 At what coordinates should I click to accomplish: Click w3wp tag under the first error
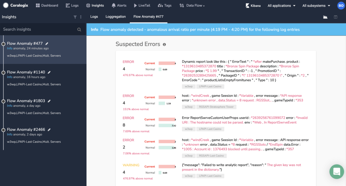[x=189, y=87]
